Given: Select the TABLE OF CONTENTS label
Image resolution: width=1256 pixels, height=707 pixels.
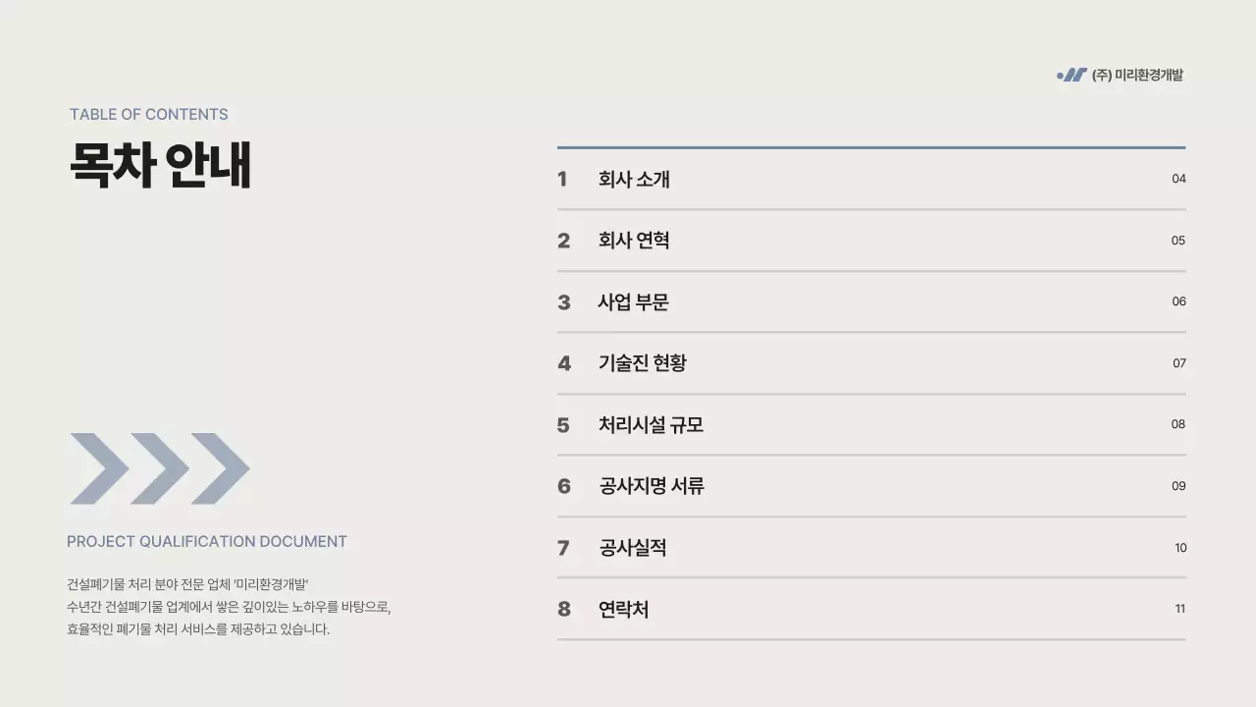Looking at the screenshot, I should click(148, 114).
